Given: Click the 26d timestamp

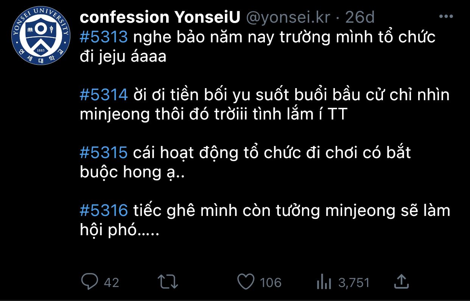Looking at the screenshot, I should point(360,17).
